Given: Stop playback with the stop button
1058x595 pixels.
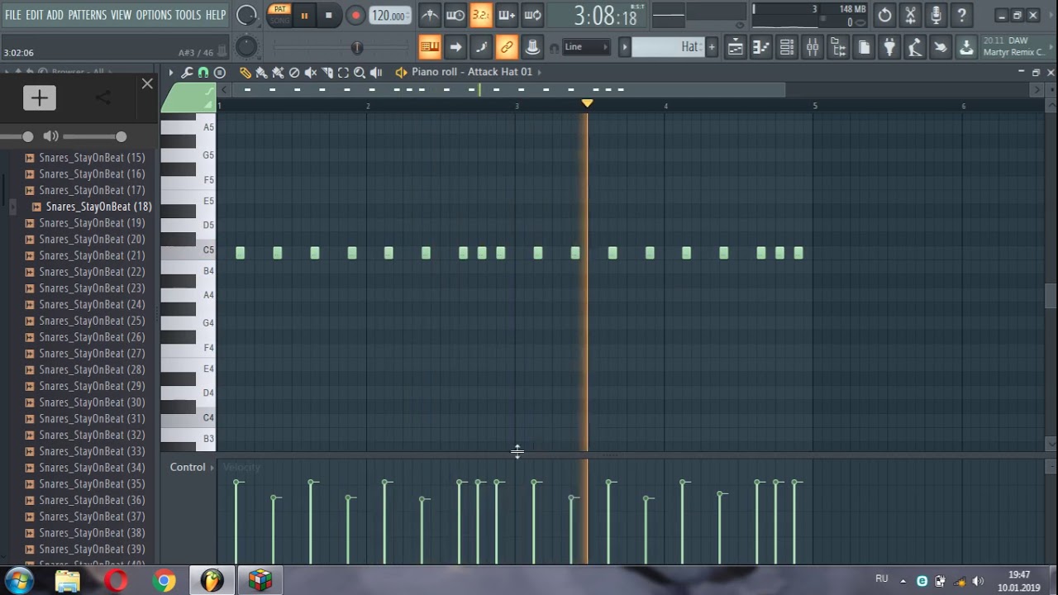Looking at the screenshot, I should point(329,15).
